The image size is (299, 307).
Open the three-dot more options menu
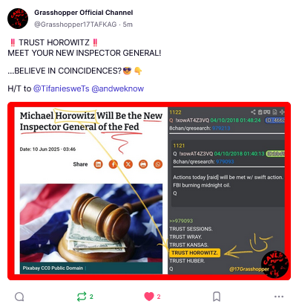(279, 297)
